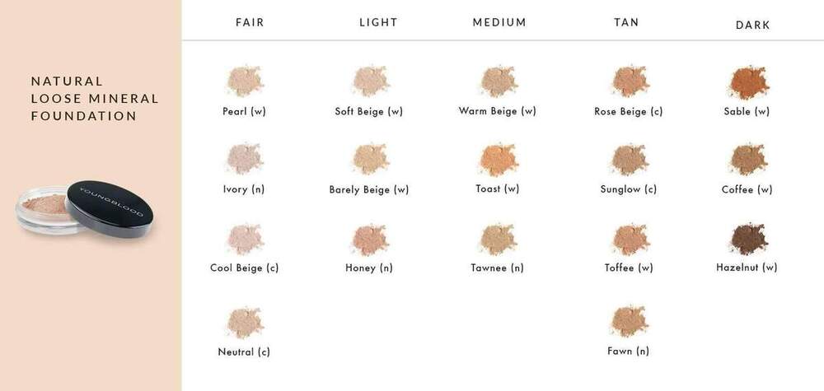Pick the Sable (w) dark swatch
This screenshot has height=391, width=824.
pos(747,82)
